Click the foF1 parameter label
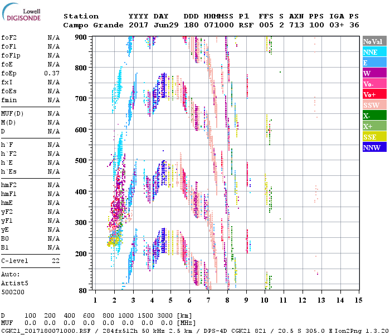 [9, 46]
